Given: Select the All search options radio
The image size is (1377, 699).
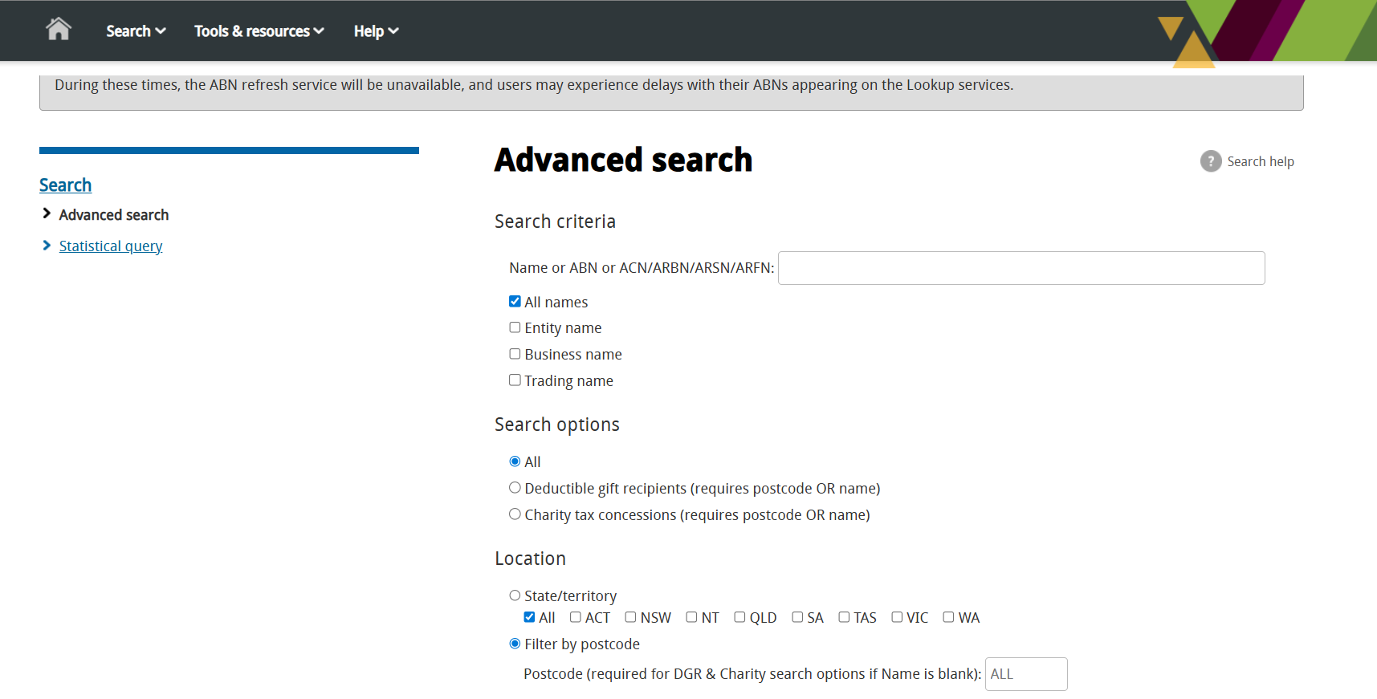Looking at the screenshot, I should pos(515,461).
